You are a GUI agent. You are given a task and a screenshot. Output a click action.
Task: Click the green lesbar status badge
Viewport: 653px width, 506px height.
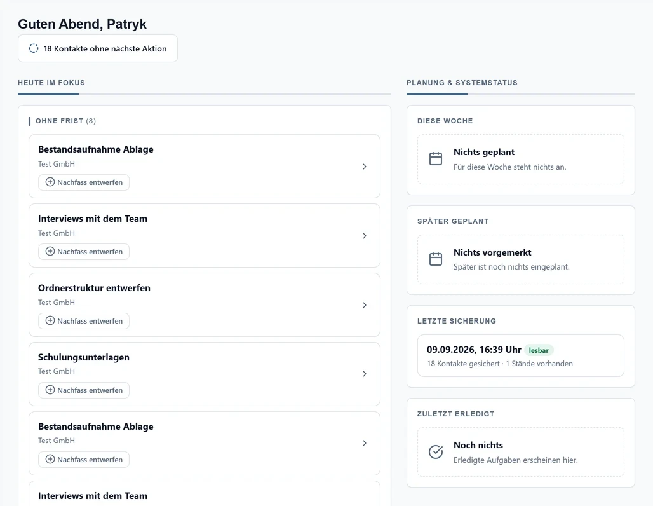[539, 350]
